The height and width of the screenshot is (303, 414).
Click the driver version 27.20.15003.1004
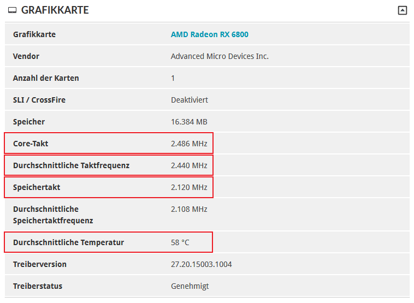(202, 264)
